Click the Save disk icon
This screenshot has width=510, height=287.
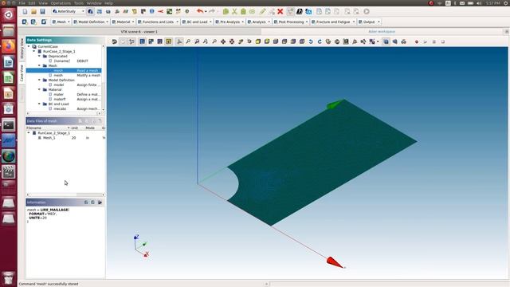pyautogui.click(x=42, y=11)
